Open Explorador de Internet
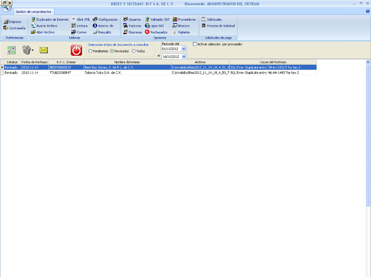This screenshot has height=277, width=371. [49, 19]
